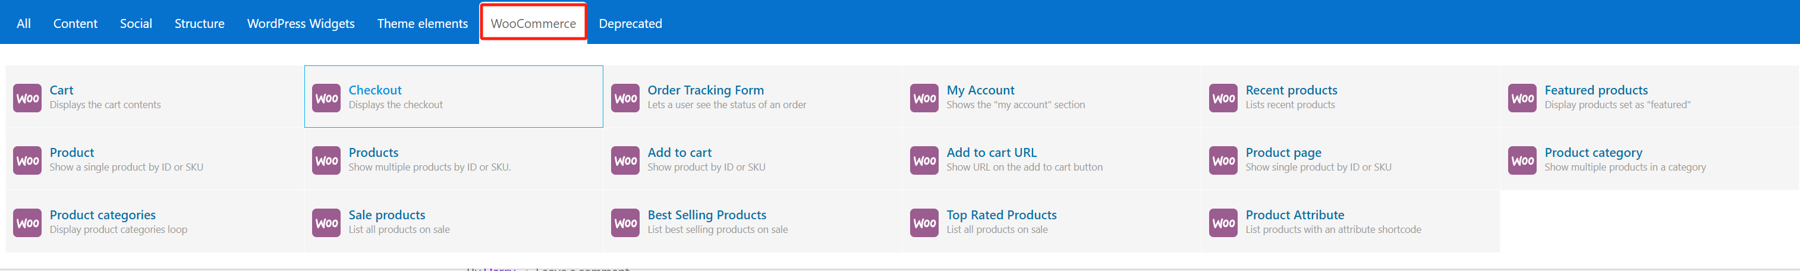Viewport: 1800px width, 271px height.
Task: Open the Content tab
Action: (x=75, y=24)
